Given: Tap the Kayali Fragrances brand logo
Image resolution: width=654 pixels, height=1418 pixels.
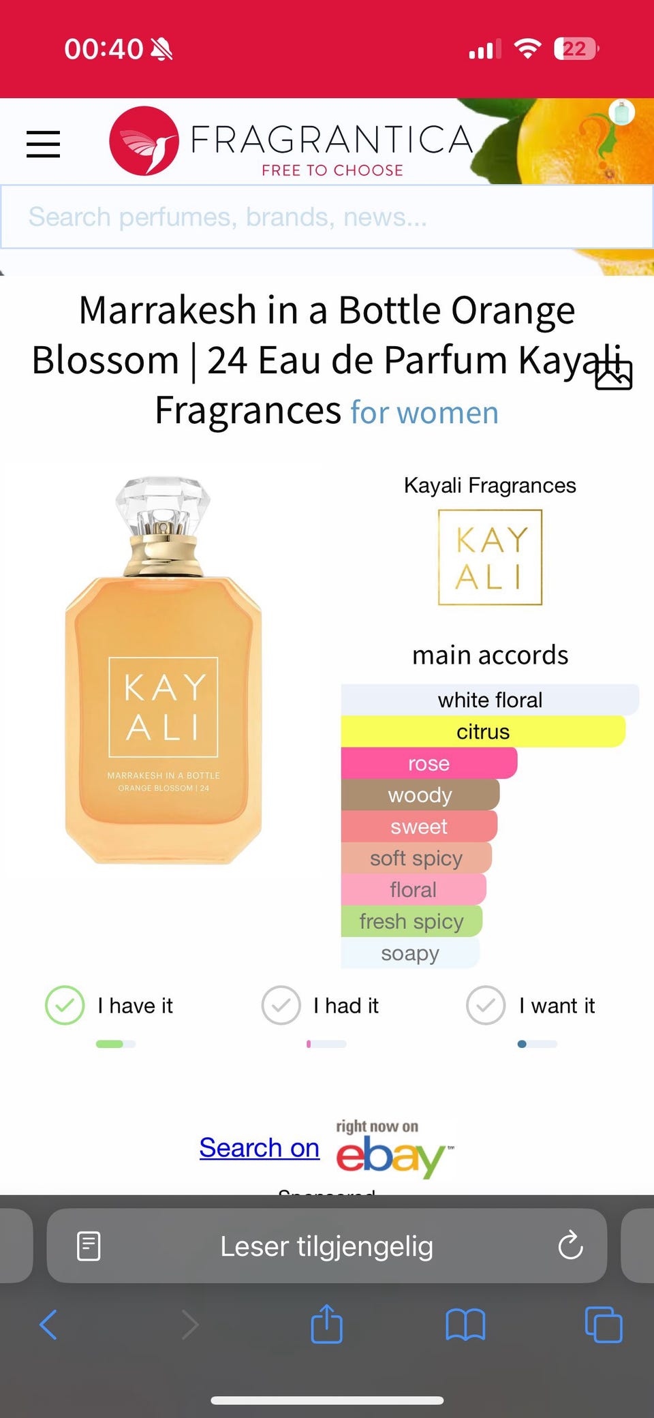Looking at the screenshot, I should pos(490,557).
